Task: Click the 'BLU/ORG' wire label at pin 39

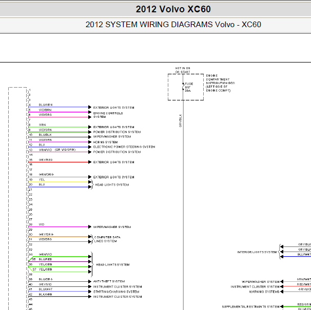Action: (x=46, y=279)
